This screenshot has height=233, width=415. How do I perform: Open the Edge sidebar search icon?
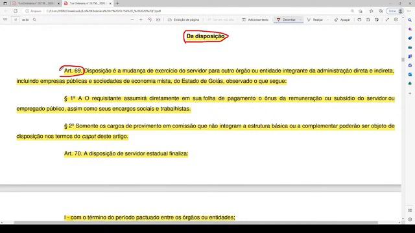click(x=410, y=20)
